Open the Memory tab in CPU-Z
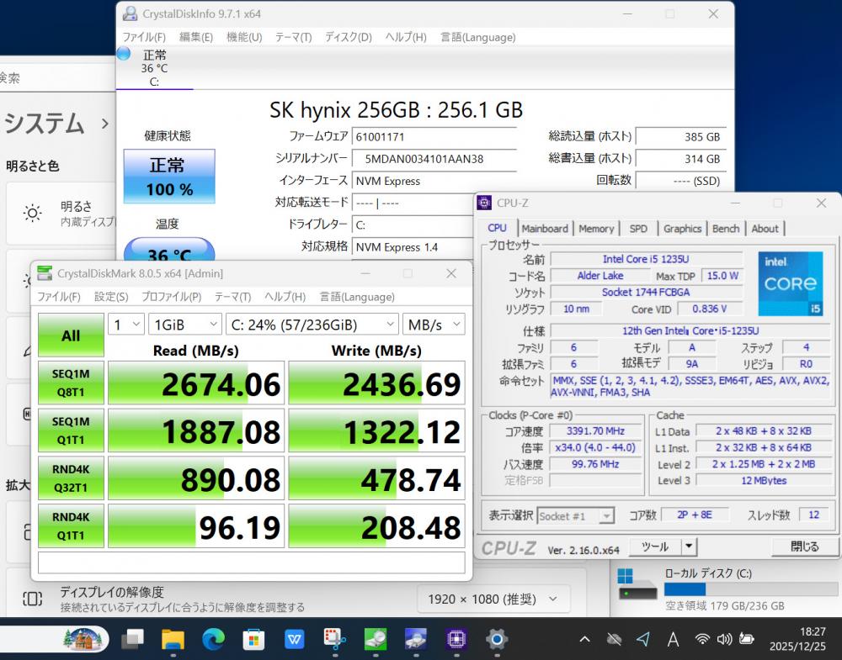Image resolution: width=842 pixels, height=660 pixels. click(596, 229)
